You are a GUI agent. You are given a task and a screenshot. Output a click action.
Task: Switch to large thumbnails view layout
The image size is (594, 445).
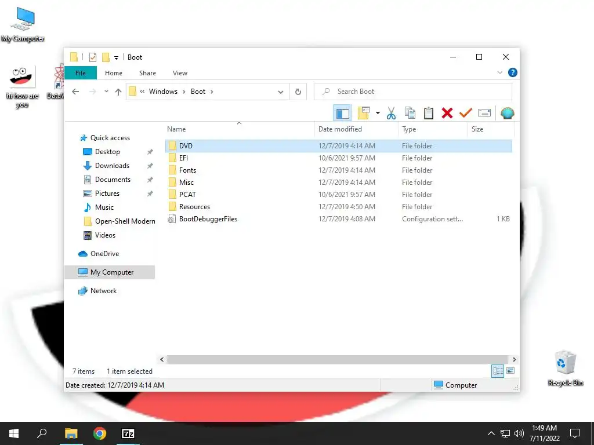[x=510, y=371]
